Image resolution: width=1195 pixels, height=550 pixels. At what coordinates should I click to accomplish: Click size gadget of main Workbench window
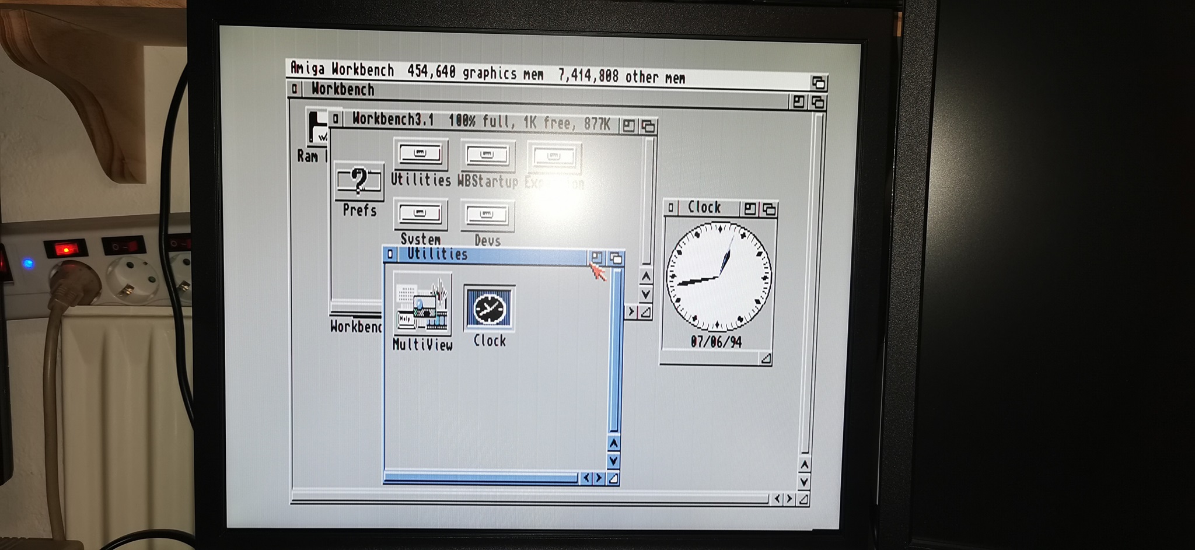[x=803, y=499]
